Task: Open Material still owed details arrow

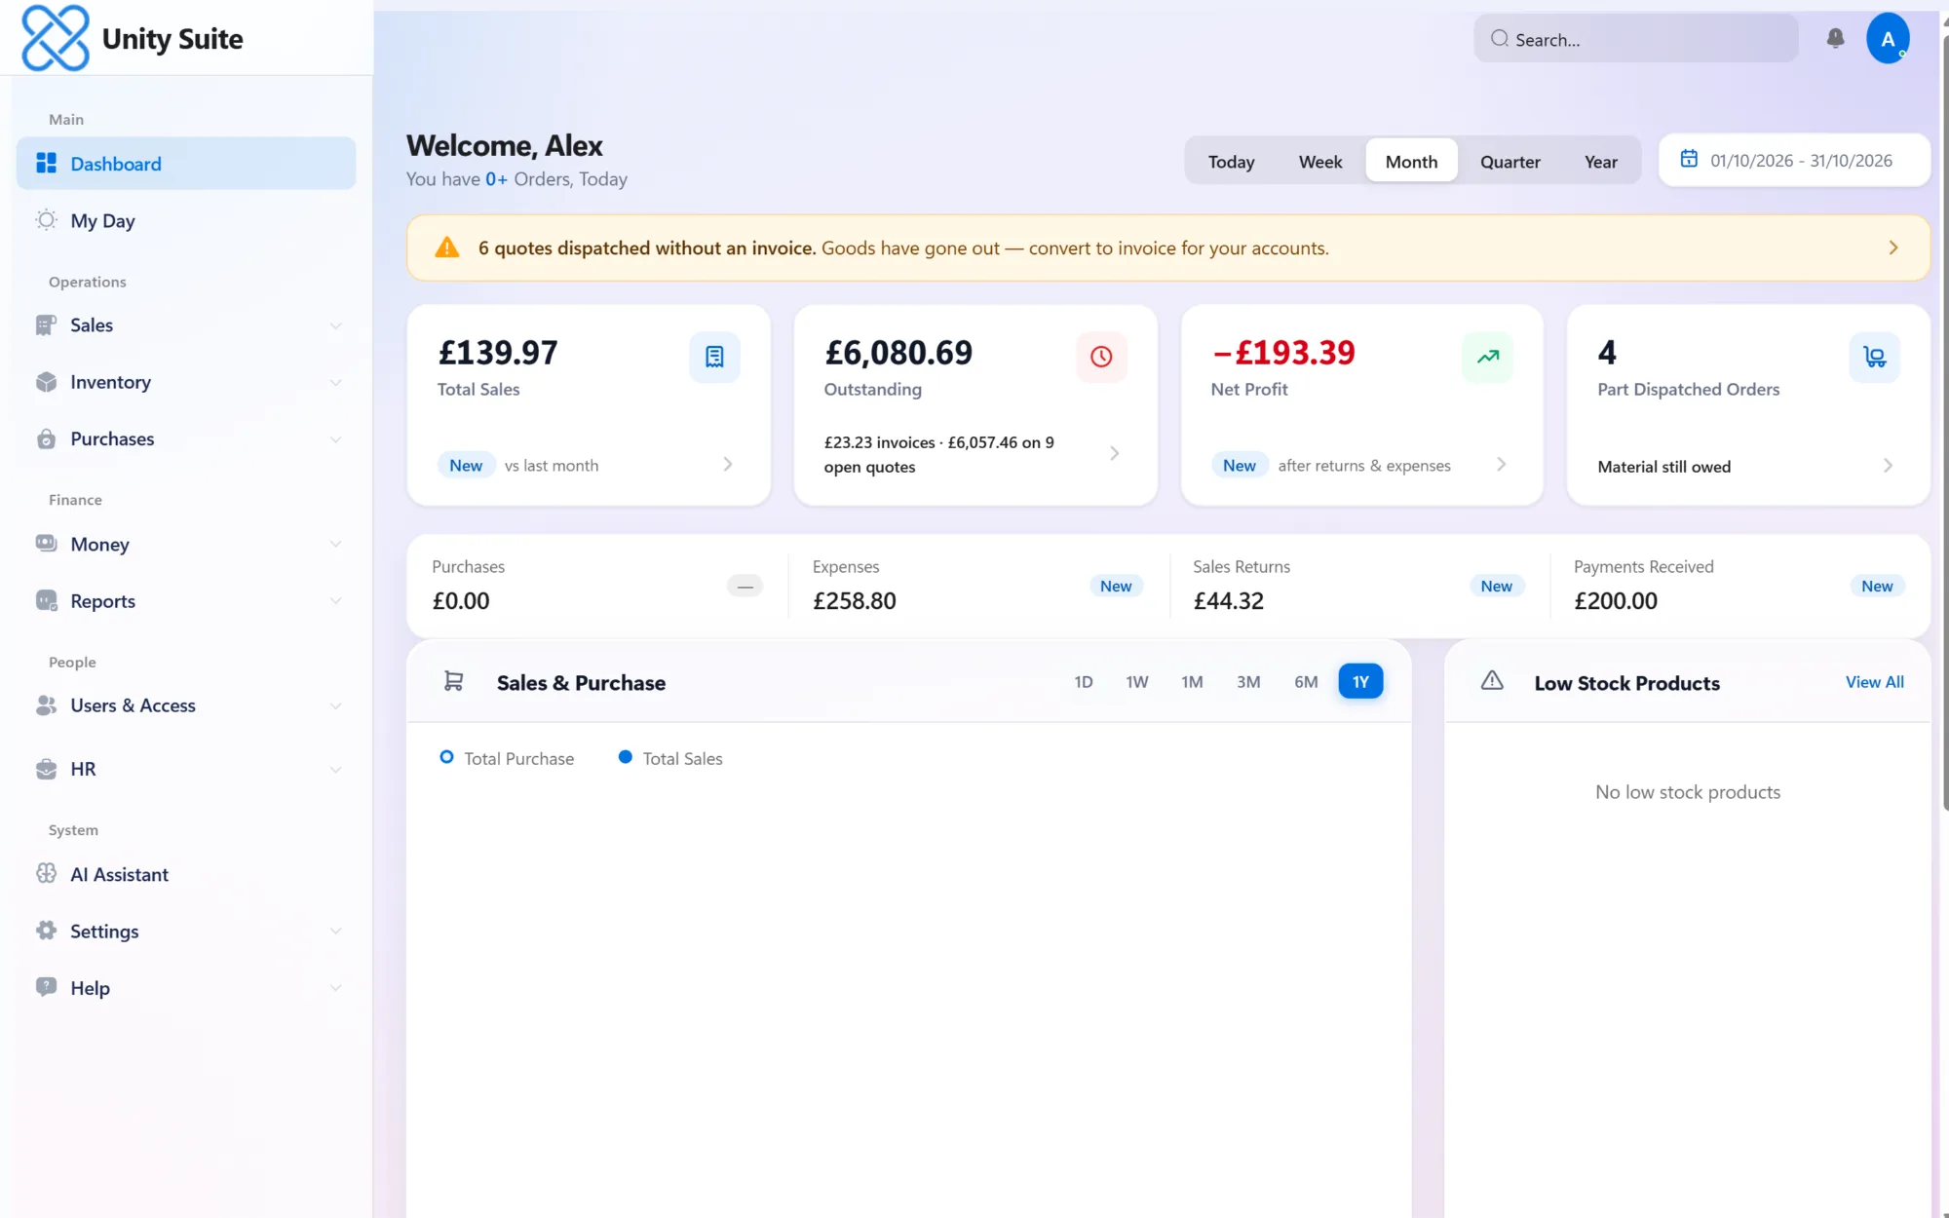Action: (x=1888, y=466)
